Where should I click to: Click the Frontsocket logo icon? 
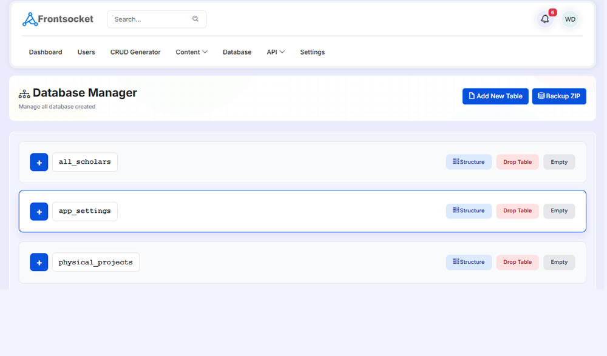[30, 19]
